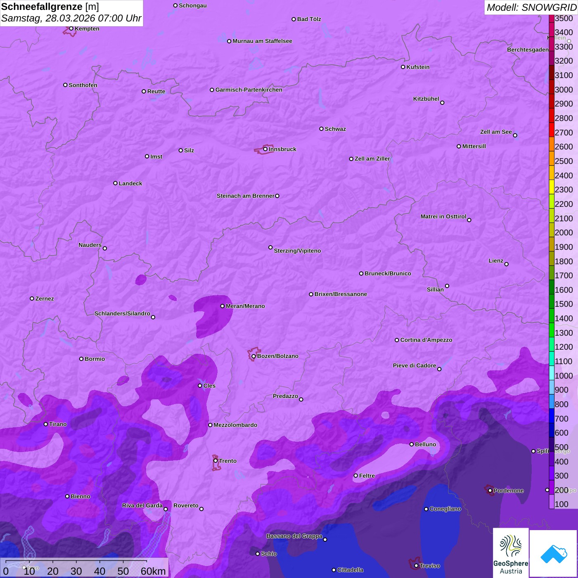Click the Bienno label

80,496
